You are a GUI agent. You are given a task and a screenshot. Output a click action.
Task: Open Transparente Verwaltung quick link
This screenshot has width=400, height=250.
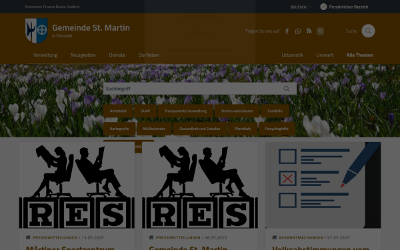185,111
